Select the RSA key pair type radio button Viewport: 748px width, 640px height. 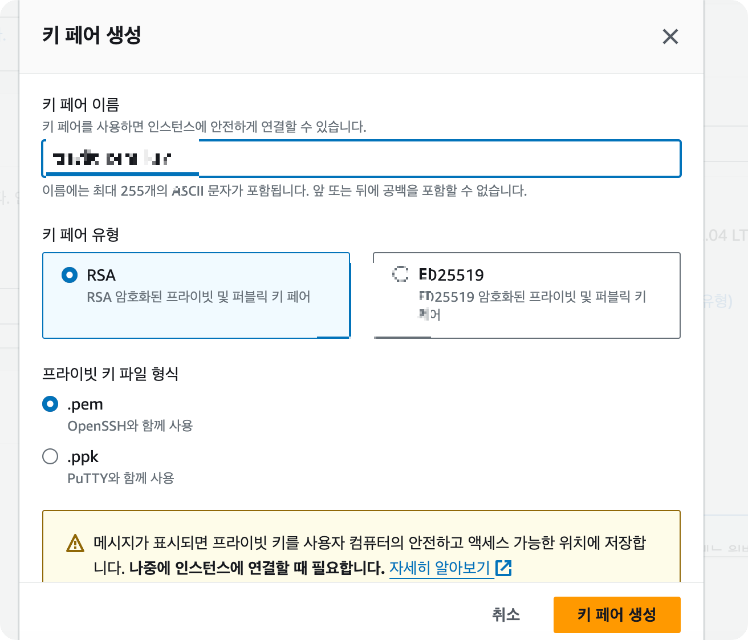[x=70, y=275]
